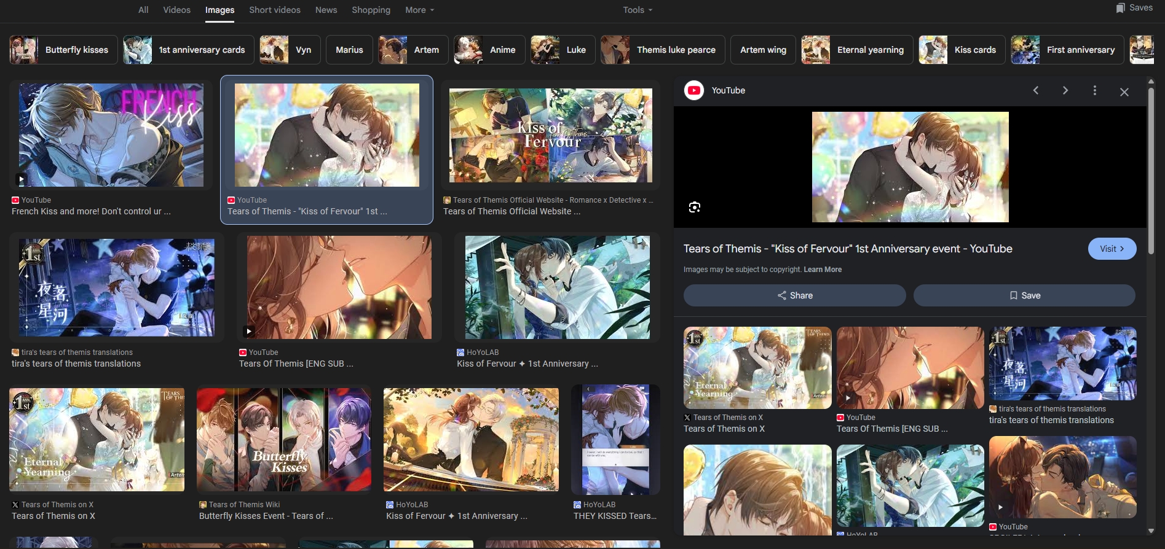
Task: Open related night kiss YouTube video in panel
Action: click(x=1063, y=477)
